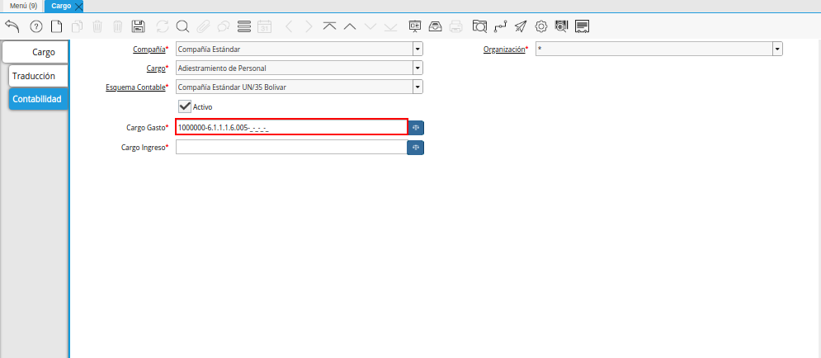Open the report presentation board icon
This screenshot has height=358, width=821.
415,26
